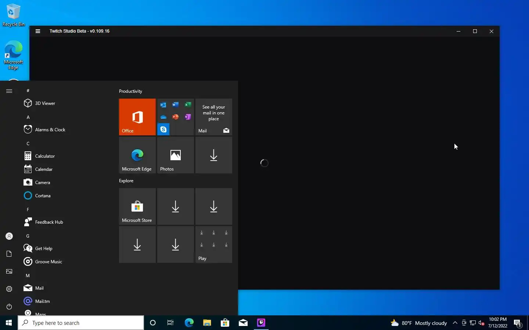Maximize the Twitch Studio window

475,31
